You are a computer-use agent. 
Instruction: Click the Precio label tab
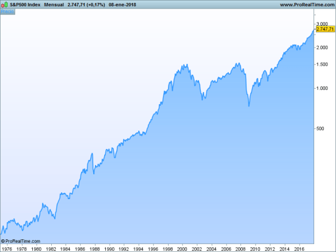7,12
